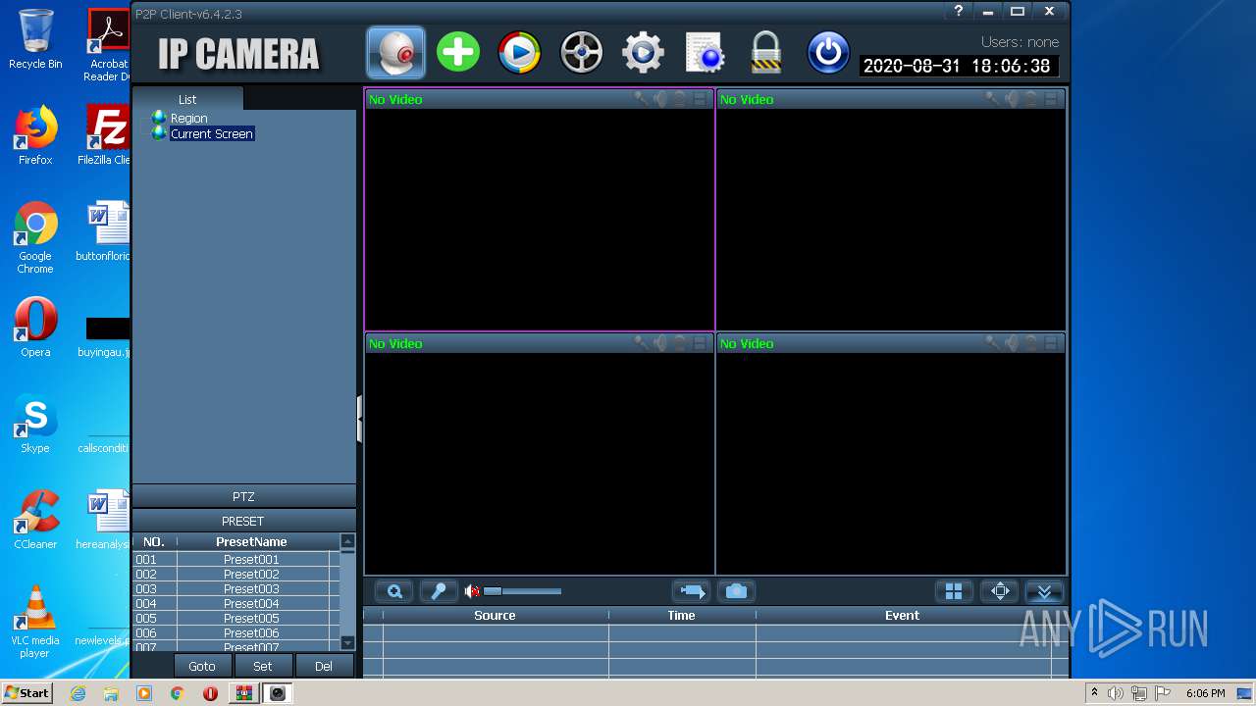The image size is (1256, 706).
Task: Select the Preset002 row
Action: click(x=236, y=575)
